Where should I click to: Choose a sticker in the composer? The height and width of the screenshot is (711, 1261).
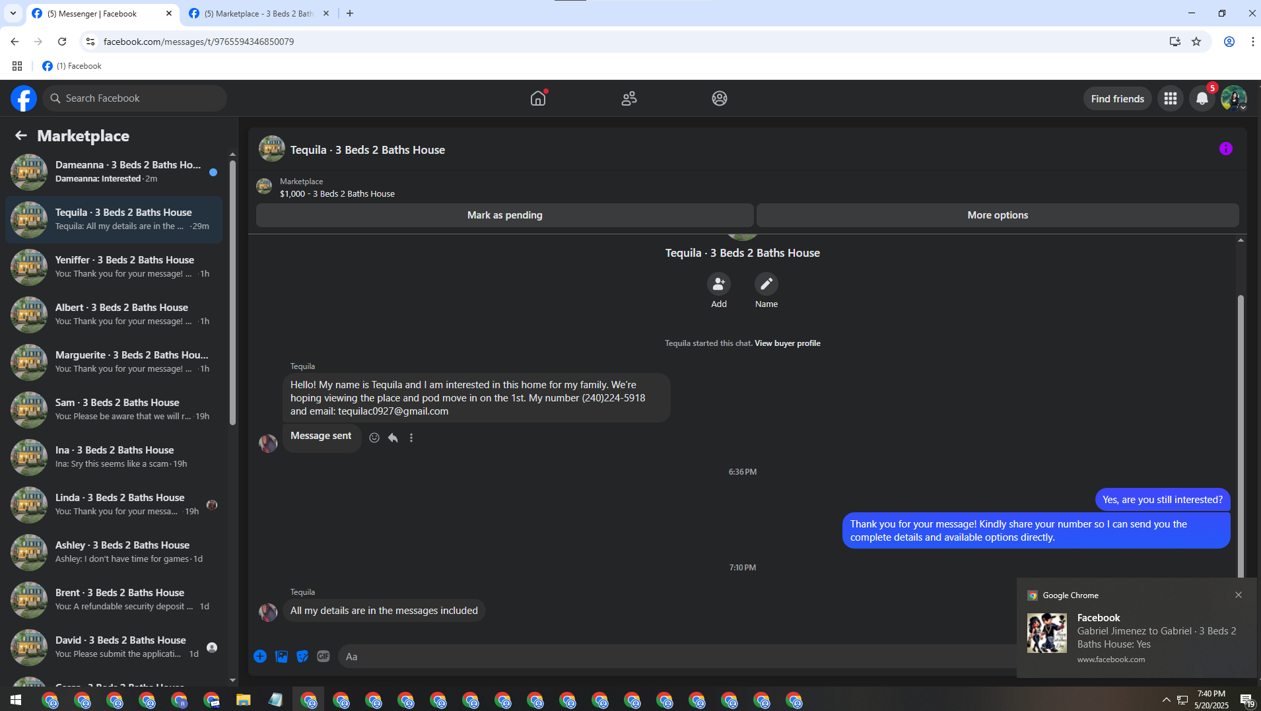(302, 656)
